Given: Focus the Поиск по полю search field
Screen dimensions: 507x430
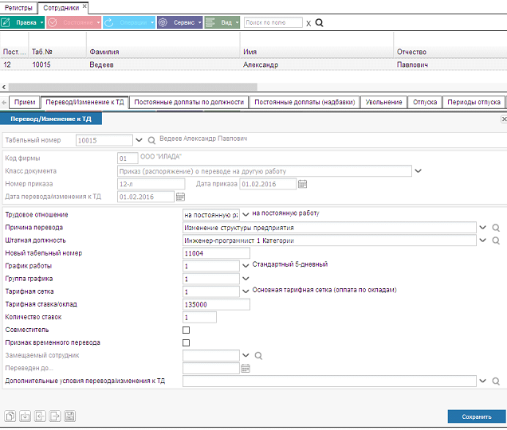Looking at the screenshot, I should click(273, 22).
